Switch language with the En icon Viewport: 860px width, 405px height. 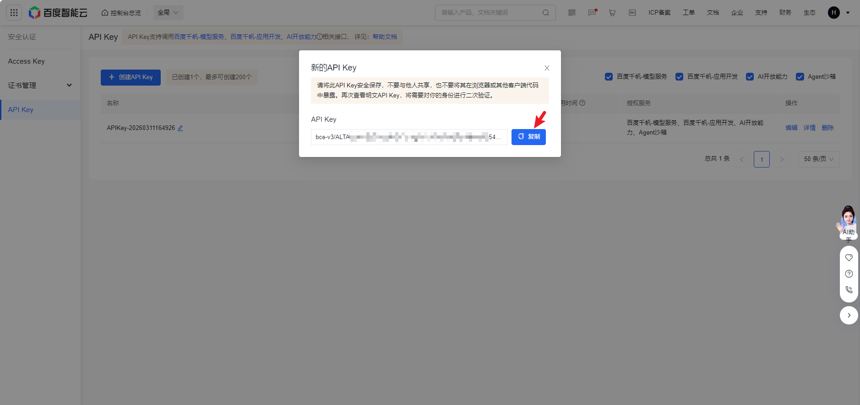click(x=632, y=13)
